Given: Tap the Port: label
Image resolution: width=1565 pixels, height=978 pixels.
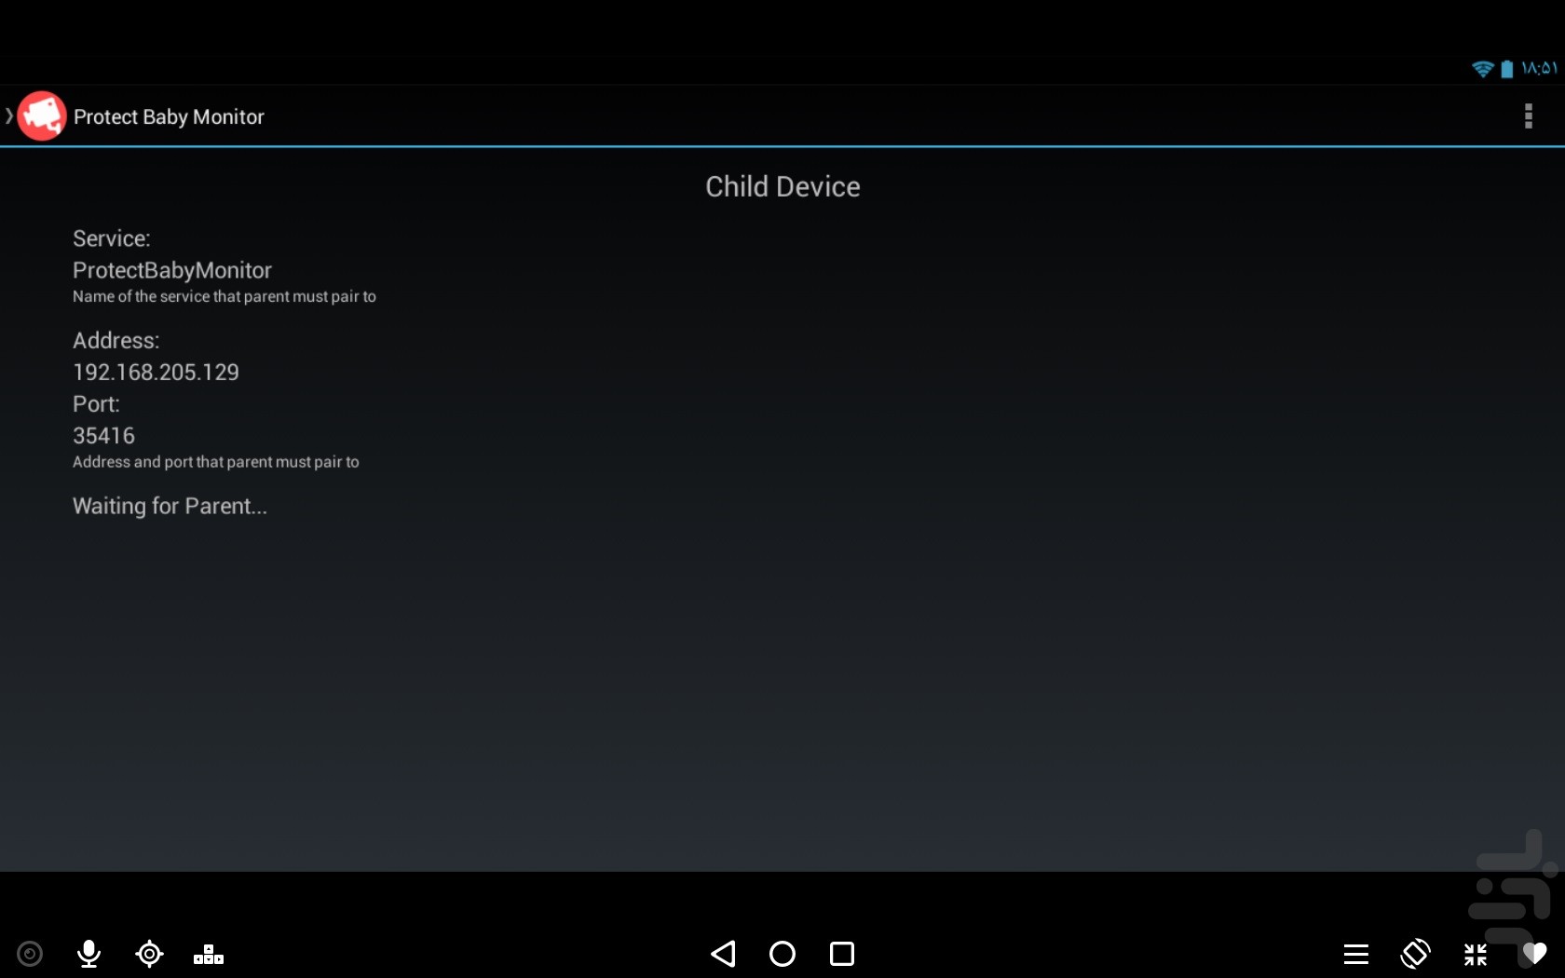Looking at the screenshot, I should 96,403.
